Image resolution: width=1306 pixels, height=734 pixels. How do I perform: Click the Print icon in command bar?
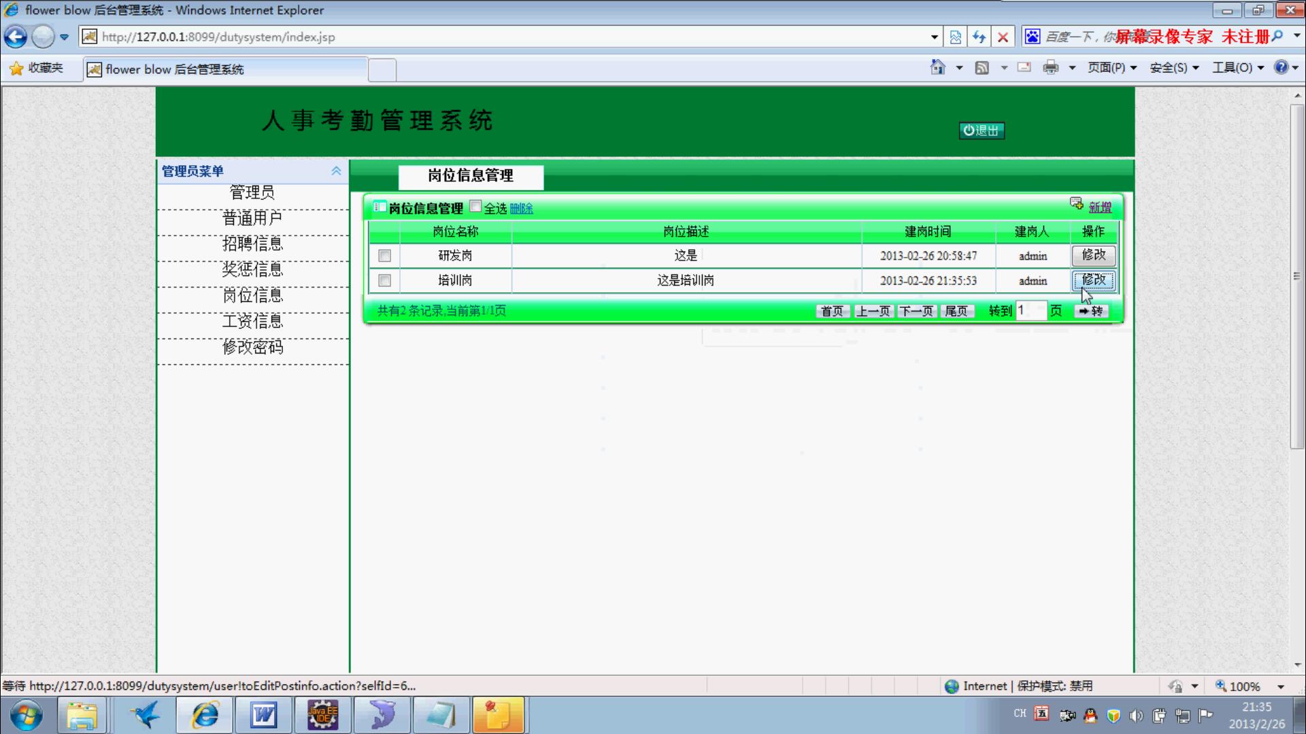1051,67
